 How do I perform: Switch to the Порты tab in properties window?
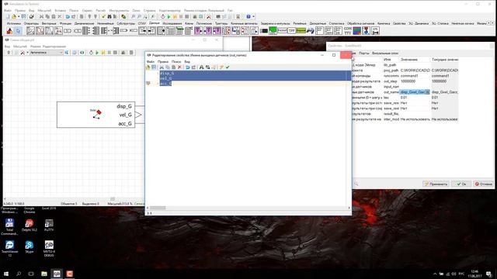click(x=364, y=53)
